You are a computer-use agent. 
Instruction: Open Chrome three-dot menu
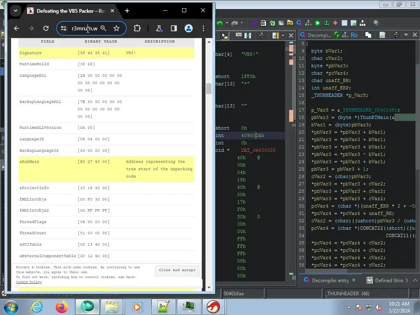coord(203,28)
